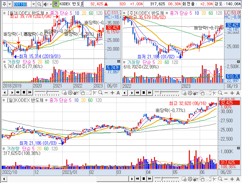
Task: Open chart layout icon in weekly chart toolbar
Action: point(184,93)
